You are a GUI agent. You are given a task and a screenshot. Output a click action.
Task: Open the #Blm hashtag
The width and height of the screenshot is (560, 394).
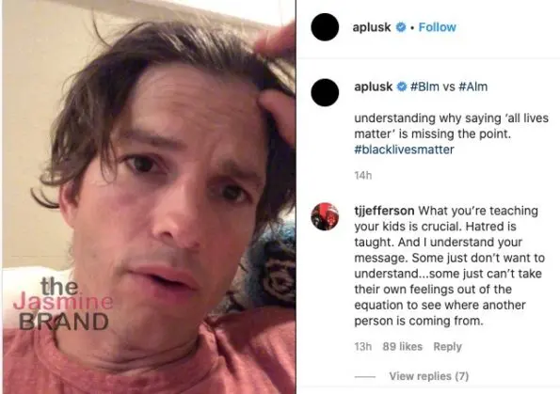[x=424, y=87]
